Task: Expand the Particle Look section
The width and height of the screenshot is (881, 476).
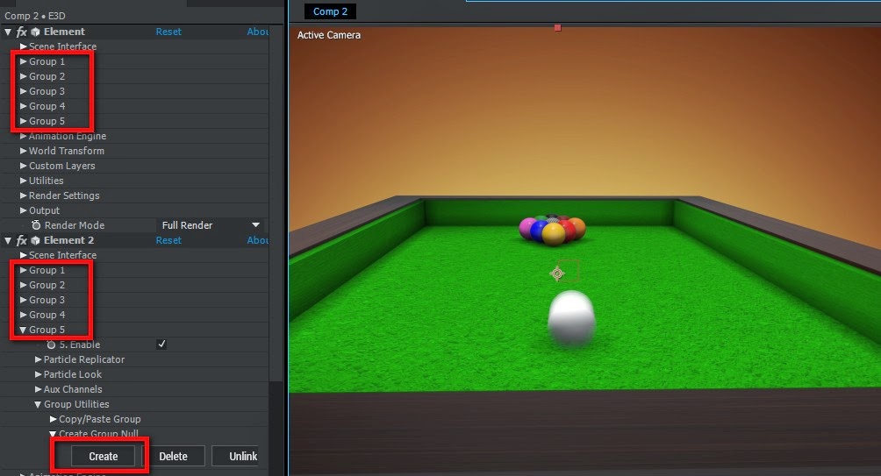Action: [39, 374]
